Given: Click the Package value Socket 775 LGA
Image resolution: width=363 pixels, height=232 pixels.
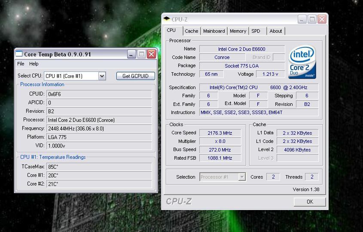Looking at the screenshot, I should (242, 66).
